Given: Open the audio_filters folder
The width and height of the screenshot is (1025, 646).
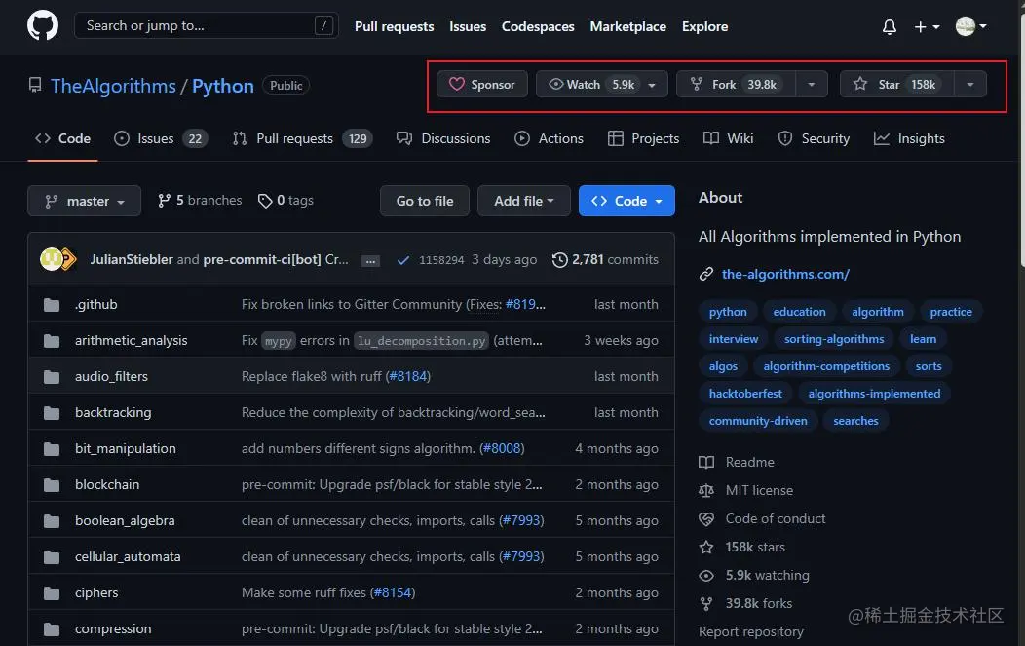Looking at the screenshot, I should [111, 377].
